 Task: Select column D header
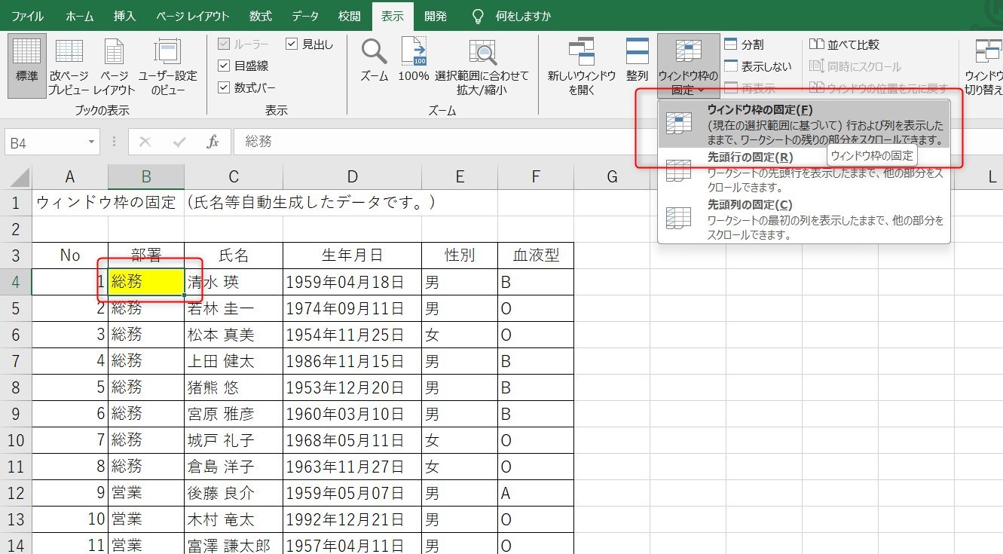(x=352, y=177)
